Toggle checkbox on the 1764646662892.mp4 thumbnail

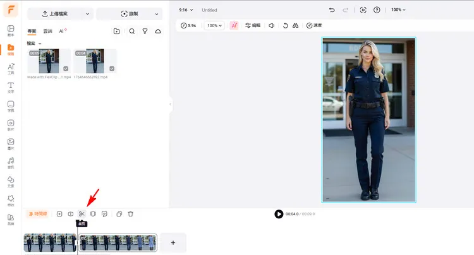coord(112,69)
